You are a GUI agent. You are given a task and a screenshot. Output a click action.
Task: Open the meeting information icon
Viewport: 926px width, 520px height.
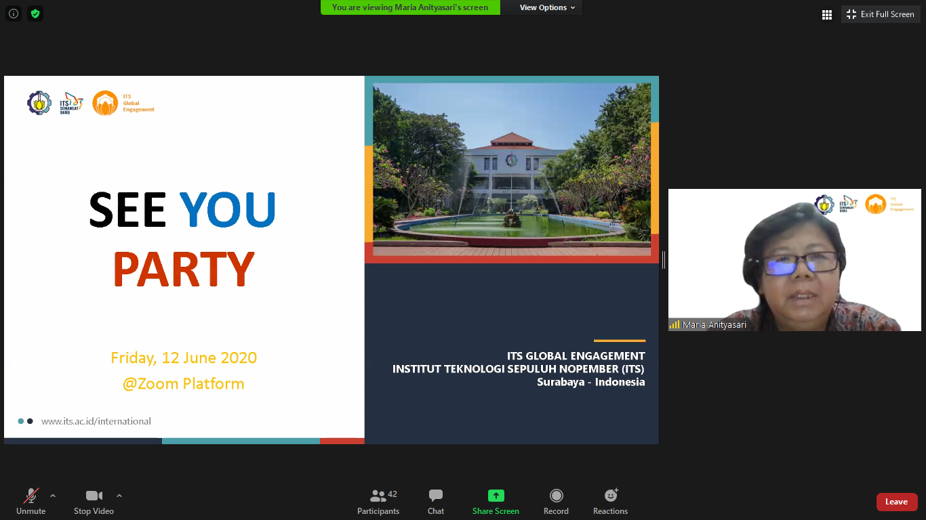(x=14, y=14)
